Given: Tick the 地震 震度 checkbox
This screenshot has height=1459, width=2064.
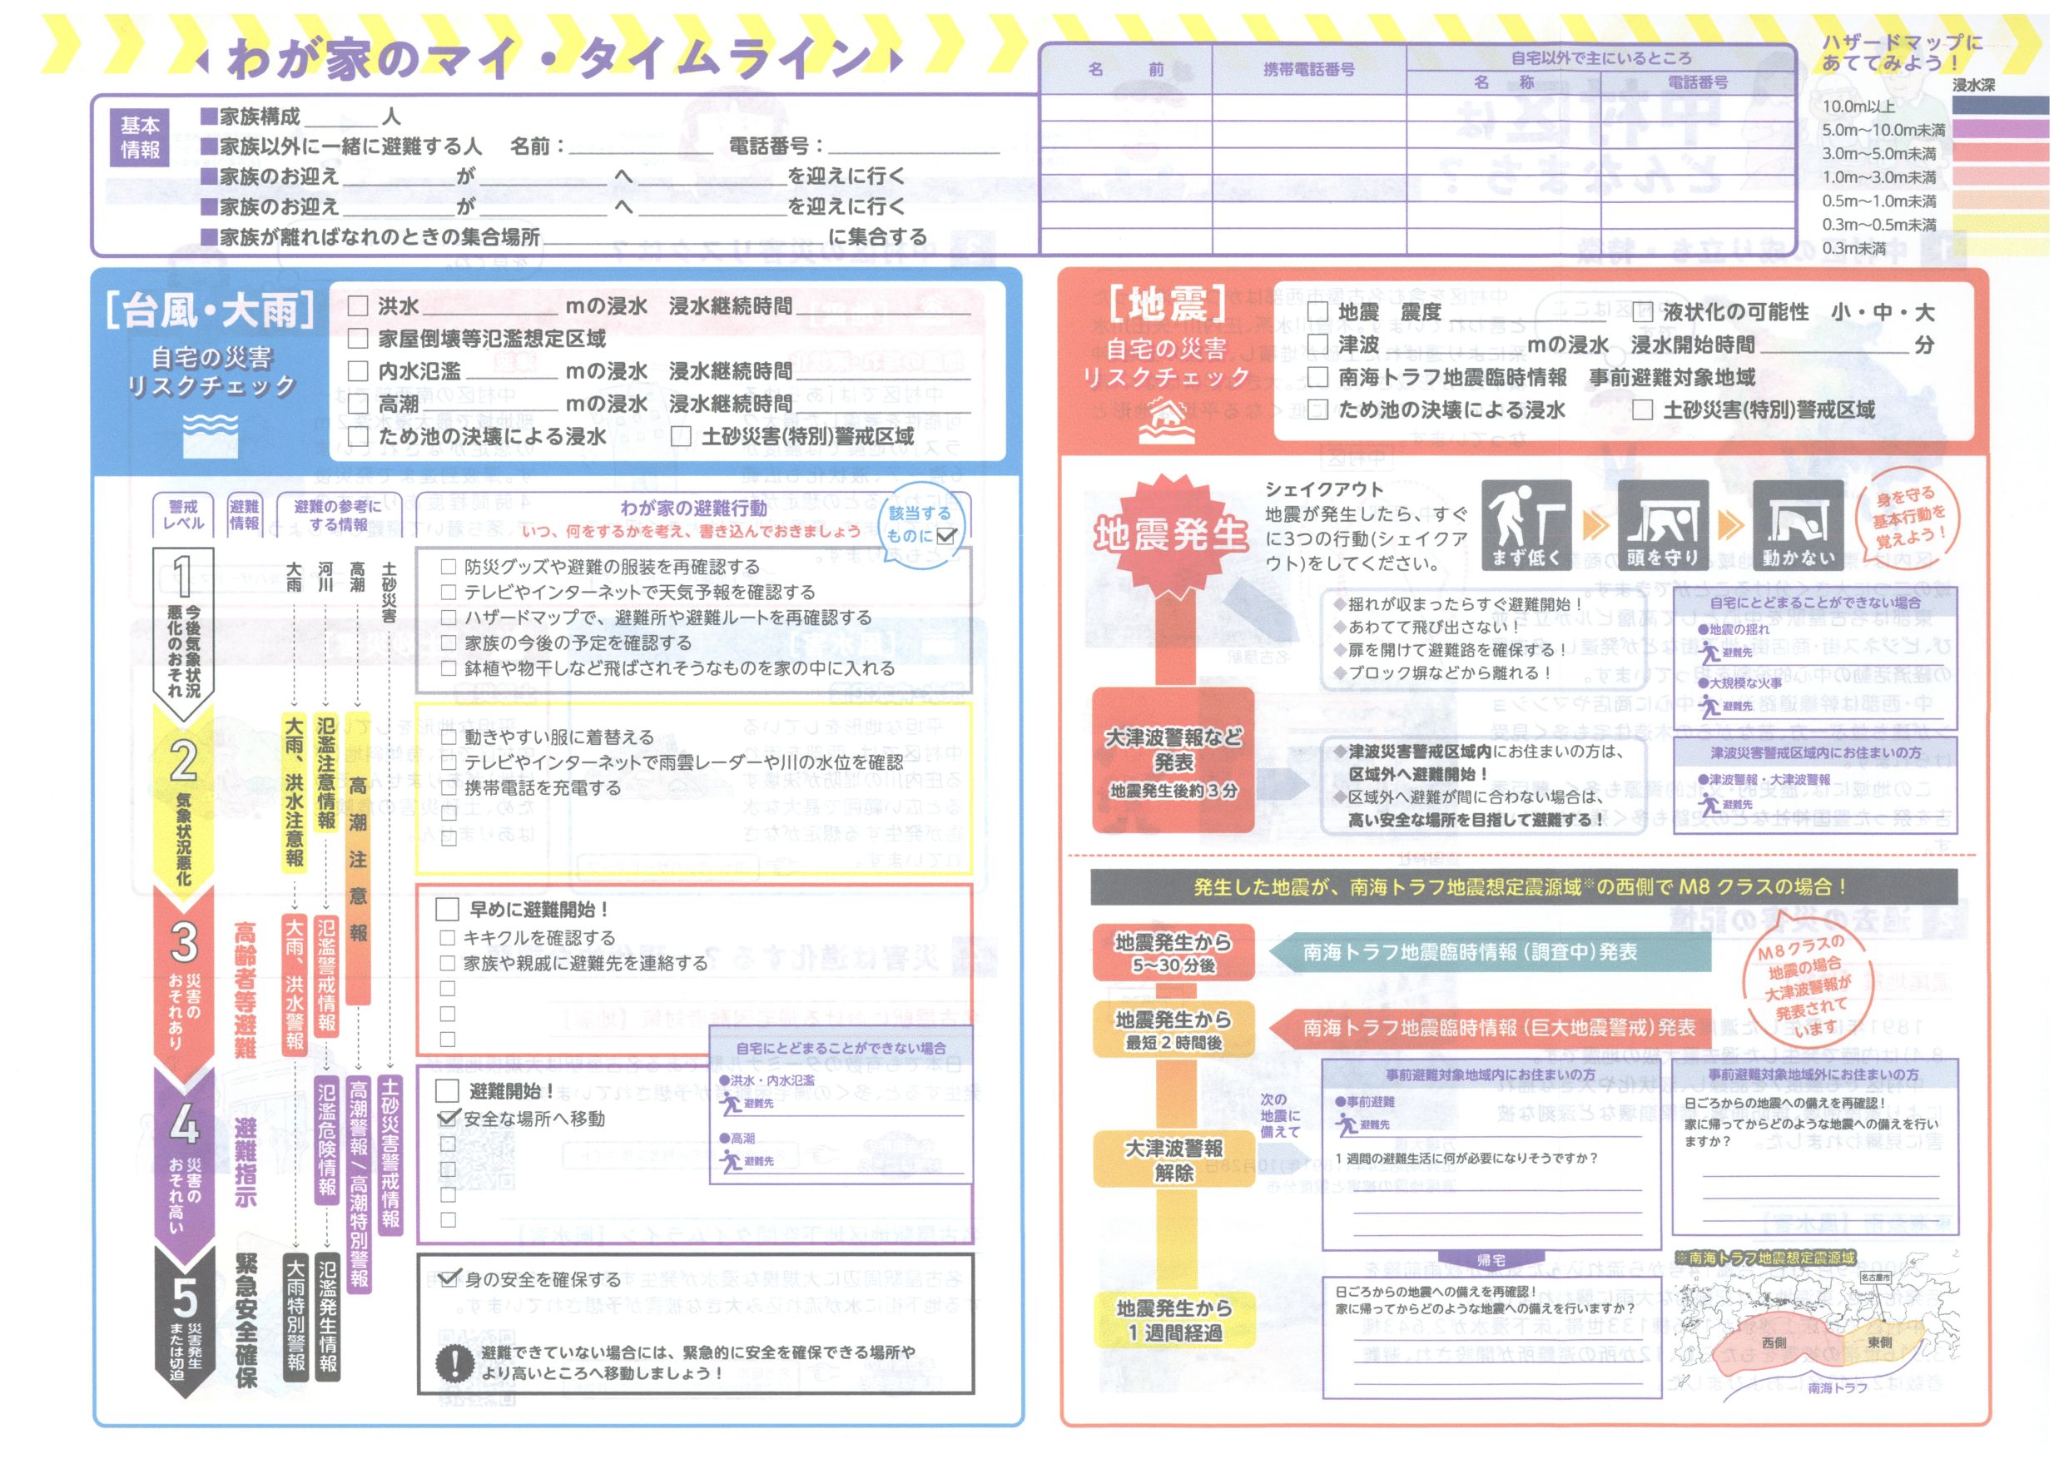Looking at the screenshot, I should pyautogui.click(x=1317, y=312).
